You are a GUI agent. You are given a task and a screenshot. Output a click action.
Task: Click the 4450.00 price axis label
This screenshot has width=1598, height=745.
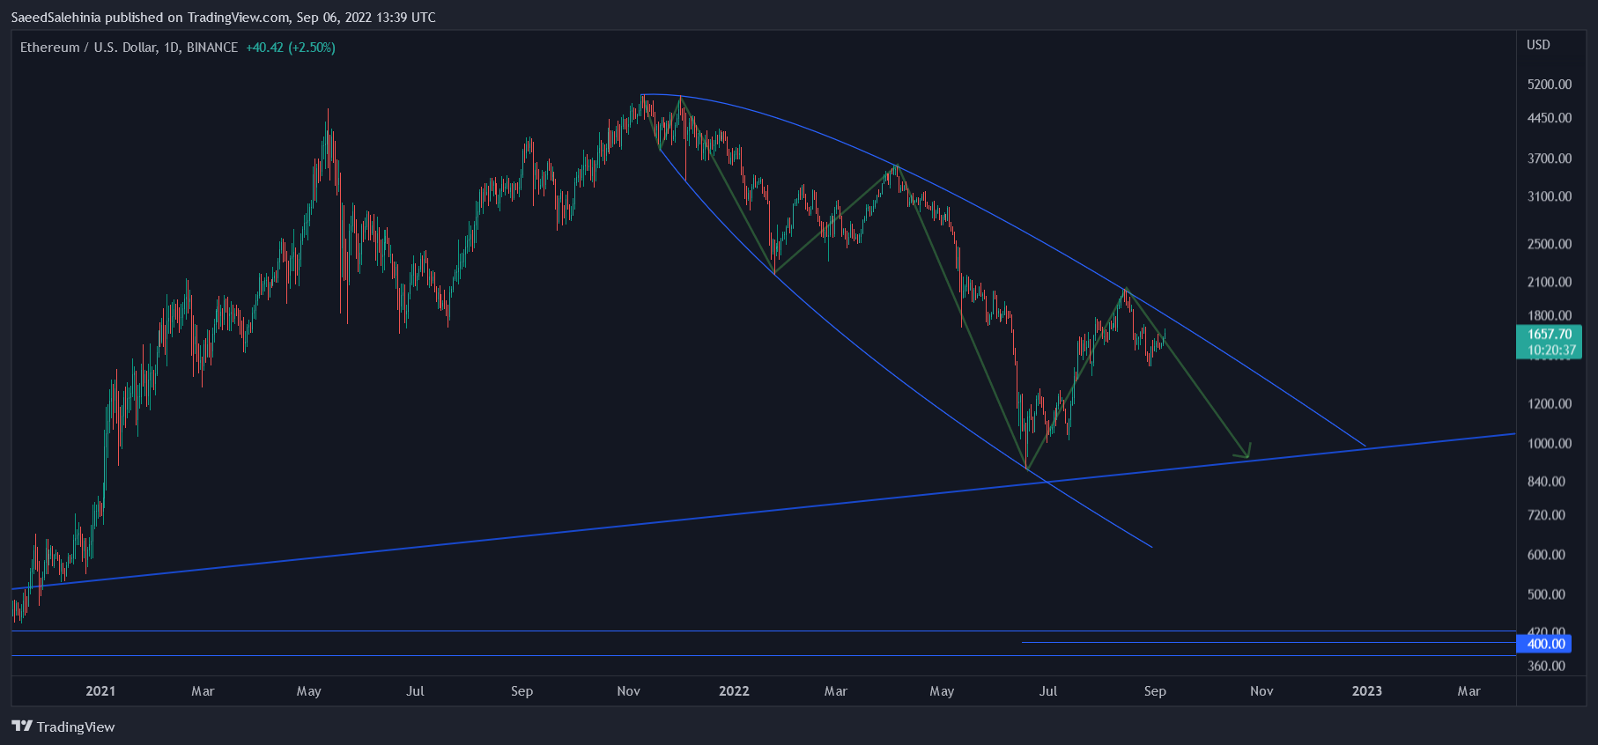1550,118
